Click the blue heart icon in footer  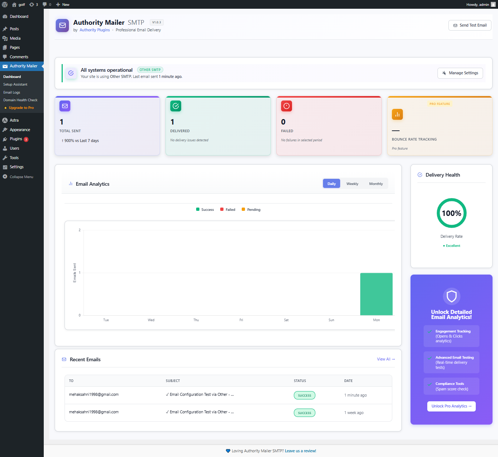point(228,451)
